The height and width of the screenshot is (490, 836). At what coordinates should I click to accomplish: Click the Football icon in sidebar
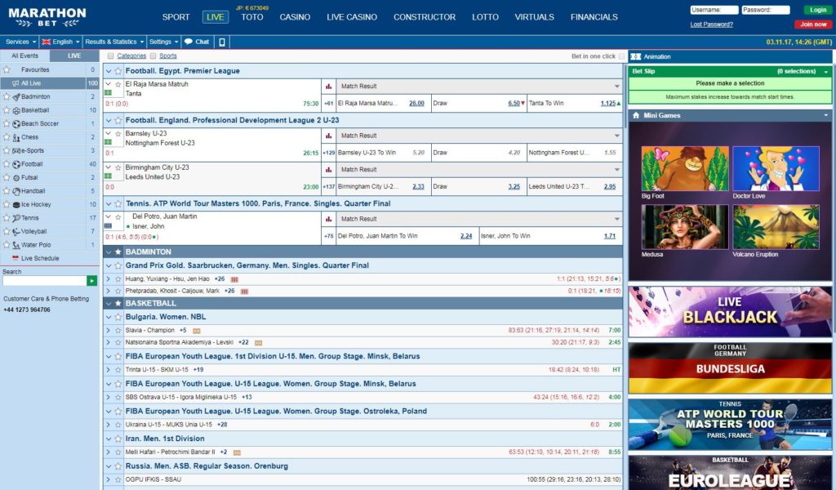(16, 164)
